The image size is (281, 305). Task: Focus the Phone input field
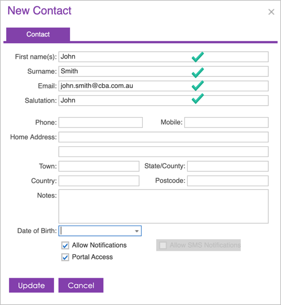coord(100,123)
